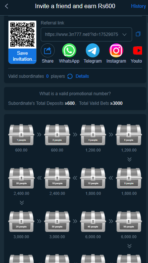Image resolution: width=148 pixels, height=263 pixels.
Task: Click the QR code image
Action: [22, 35]
